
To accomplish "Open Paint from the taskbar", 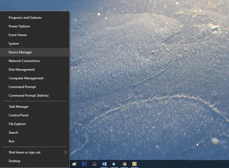I will (74, 164).
